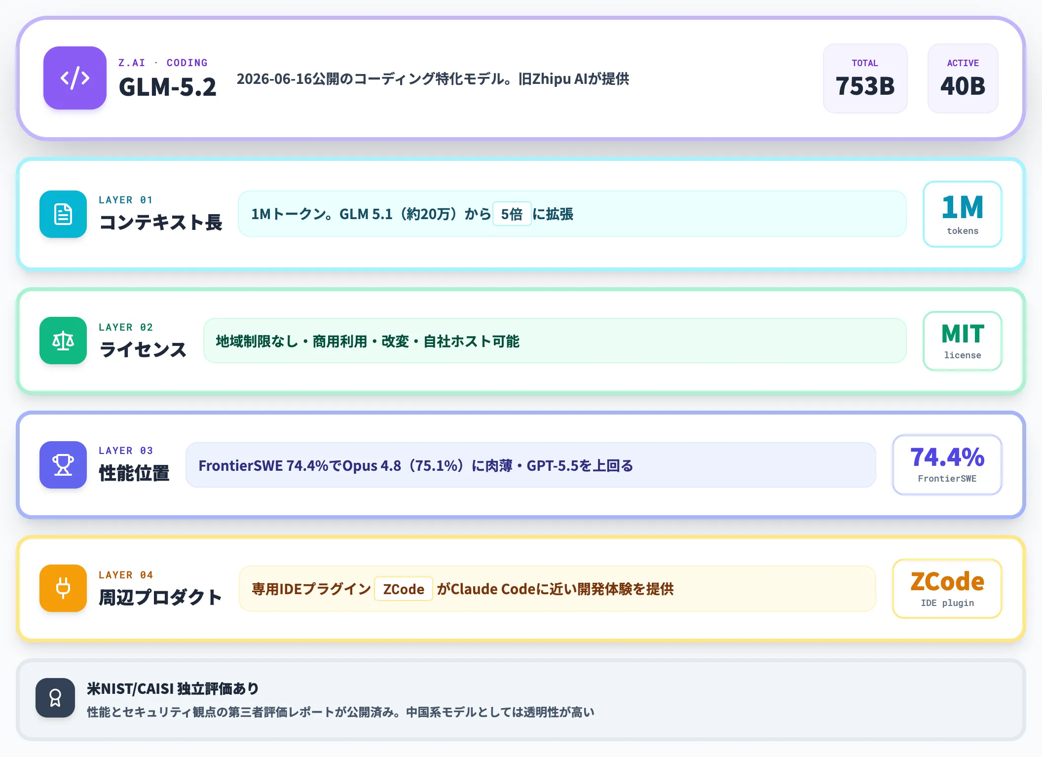Click the teal document icon for コンテキスト長
This screenshot has width=1042, height=757.
[x=63, y=214]
